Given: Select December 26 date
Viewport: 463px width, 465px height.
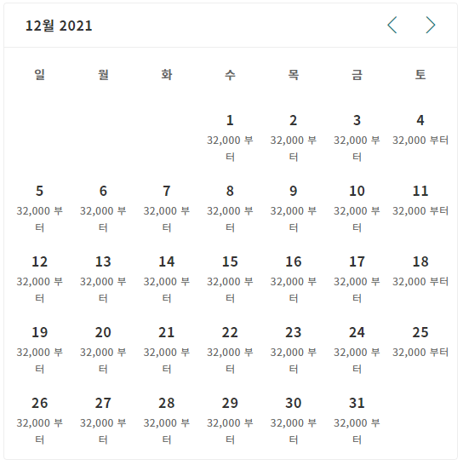Looking at the screenshot, I should [40, 420].
